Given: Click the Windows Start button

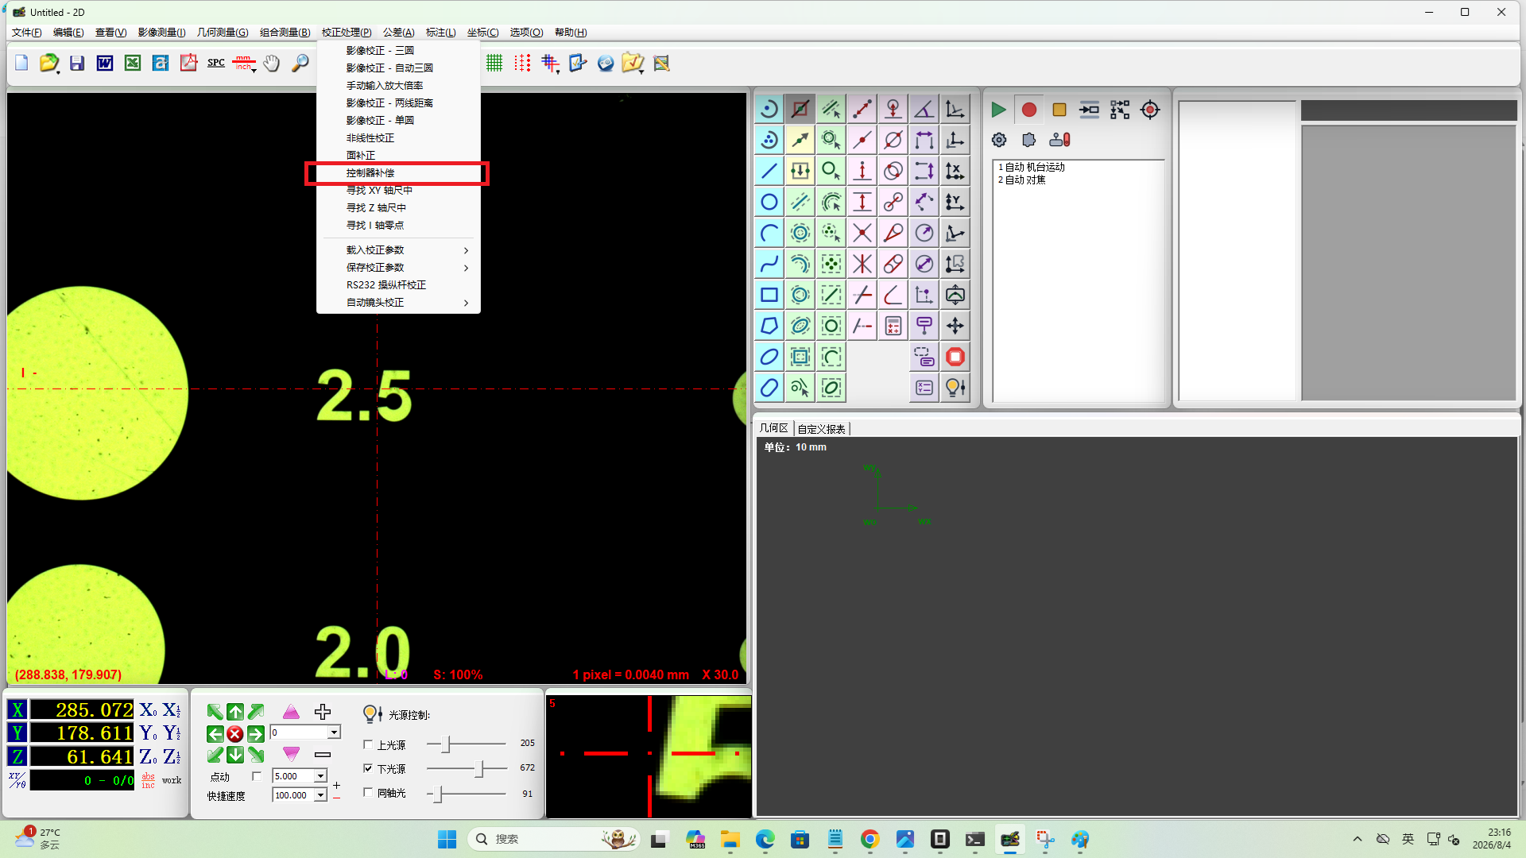Looking at the screenshot, I should pyautogui.click(x=447, y=839).
